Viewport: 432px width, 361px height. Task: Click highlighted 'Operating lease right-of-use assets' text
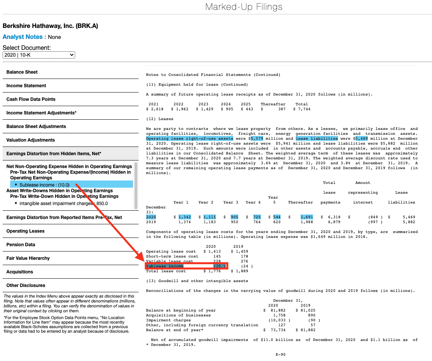(190, 139)
